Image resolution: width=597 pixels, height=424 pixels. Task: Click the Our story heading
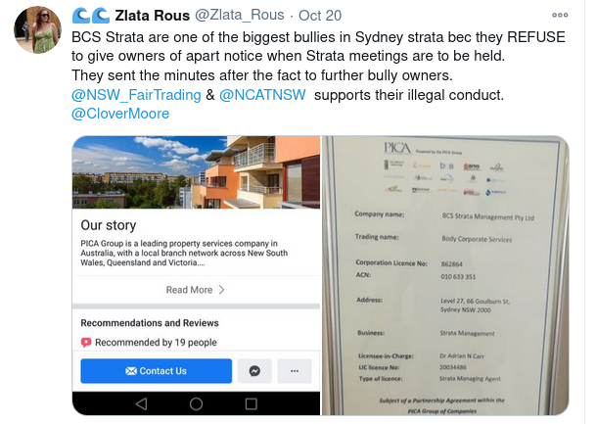click(108, 225)
